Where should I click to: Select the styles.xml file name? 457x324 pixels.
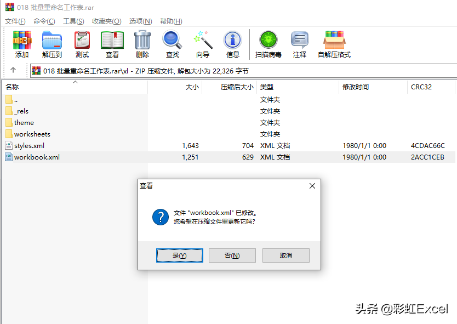(29, 145)
